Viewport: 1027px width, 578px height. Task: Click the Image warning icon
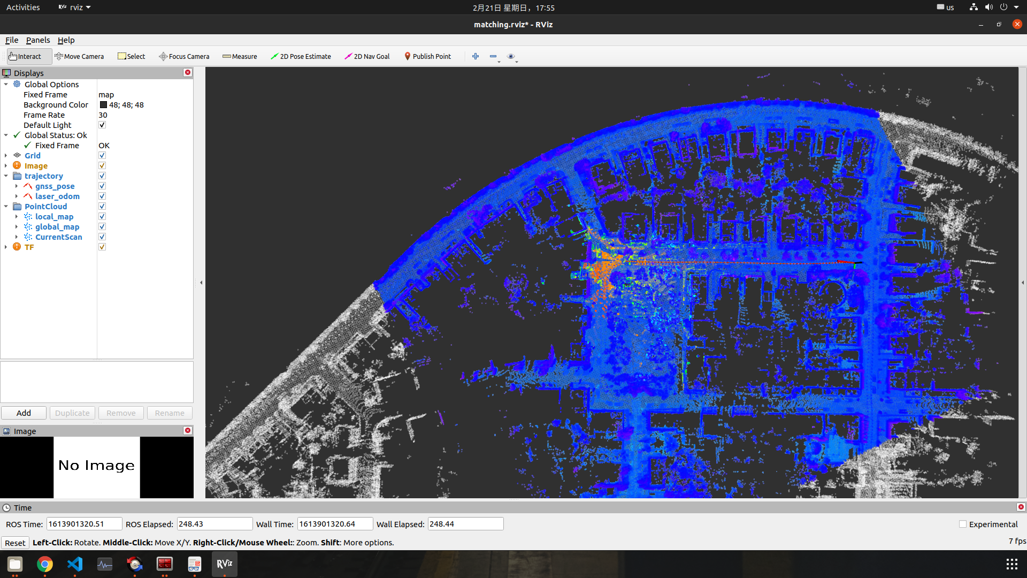[x=17, y=165]
